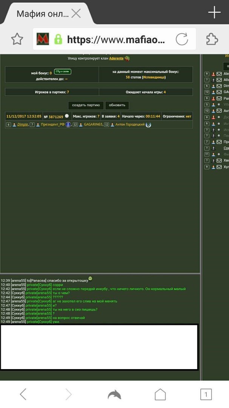Go to the browser home page
Screen dimensions: 229x408
pos(160,395)
